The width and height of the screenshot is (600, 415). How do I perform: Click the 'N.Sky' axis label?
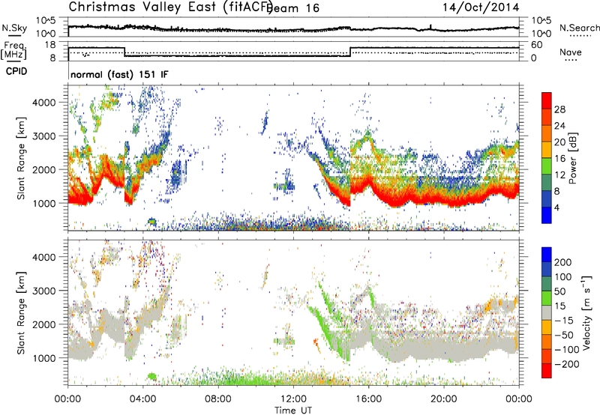point(14,28)
